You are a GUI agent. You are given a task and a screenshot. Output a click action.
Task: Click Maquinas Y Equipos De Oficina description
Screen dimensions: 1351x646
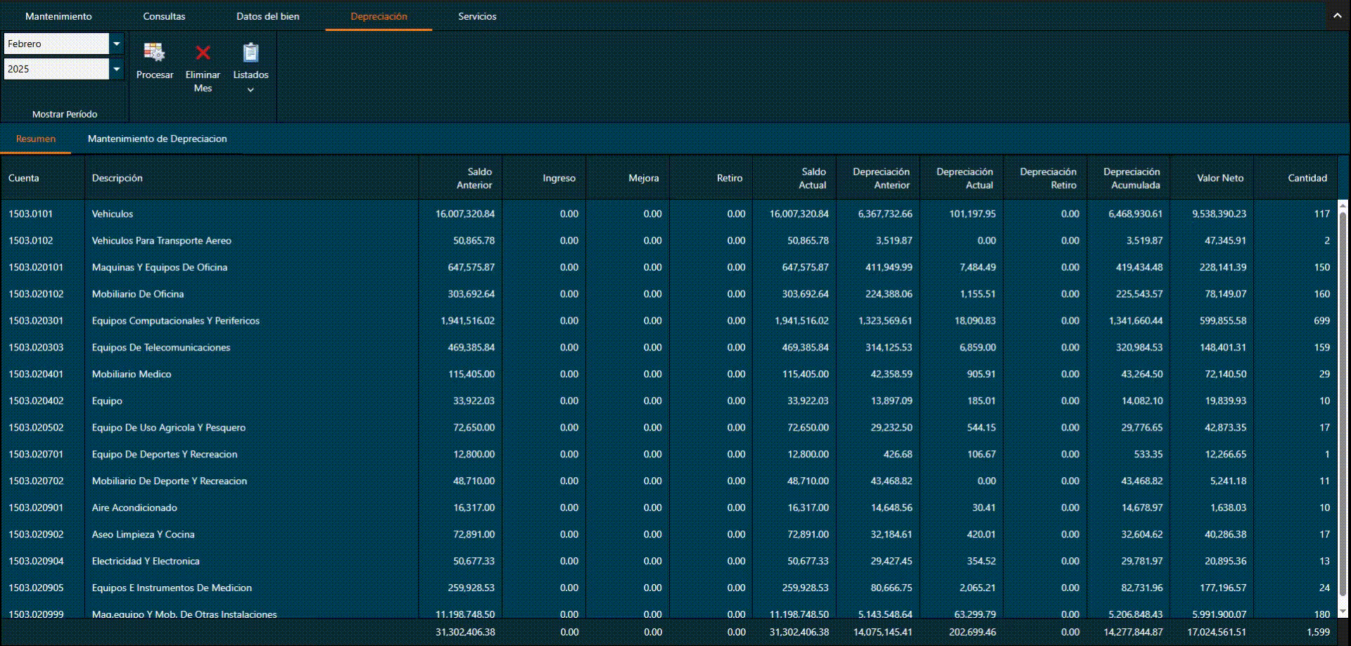point(160,267)
